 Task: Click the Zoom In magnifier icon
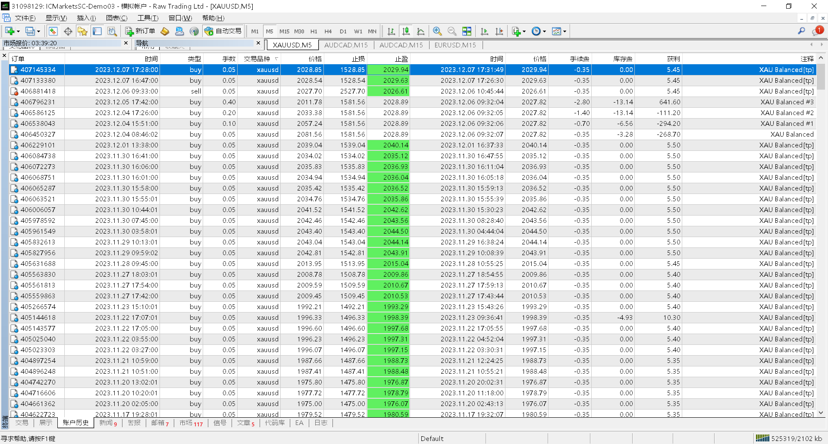[x=437, y=31]
